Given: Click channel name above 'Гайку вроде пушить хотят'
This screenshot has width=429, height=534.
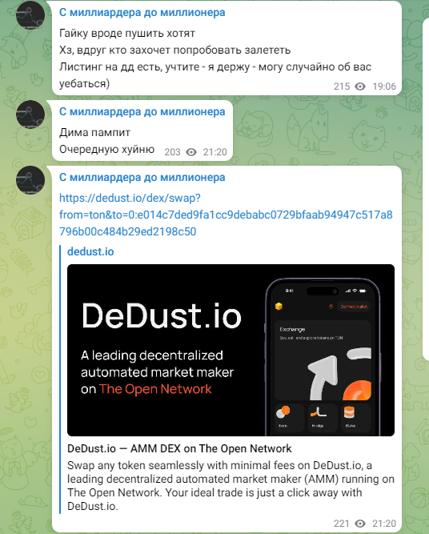Looking at the screenshot, I should coord(142,12).
